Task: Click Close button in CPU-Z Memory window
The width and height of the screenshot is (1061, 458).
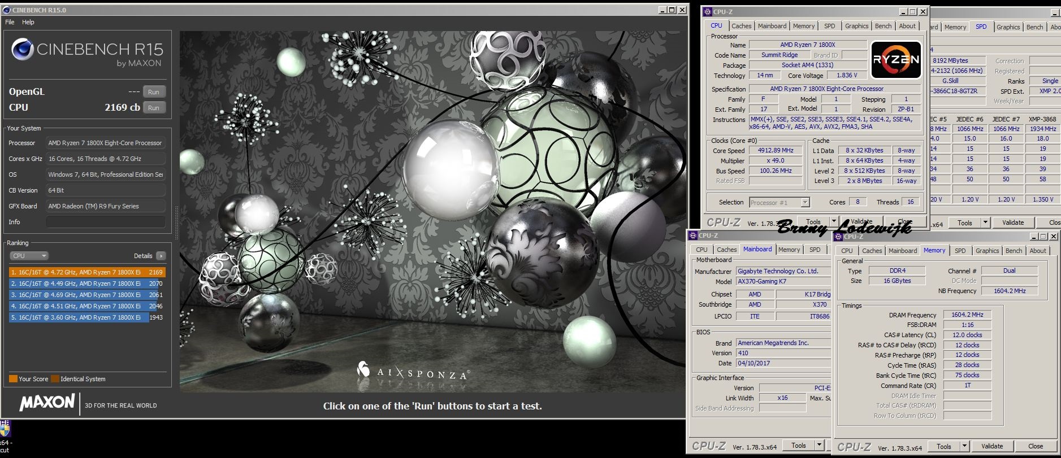Action: [x=1036, y=446]
